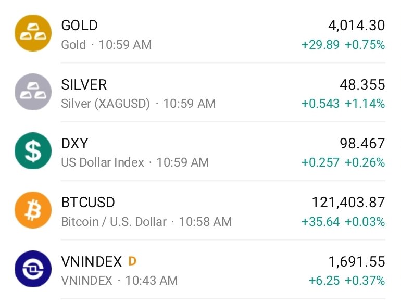Open the green dollar sign icon
401x303 pixels.
click(x=33, y=151)
